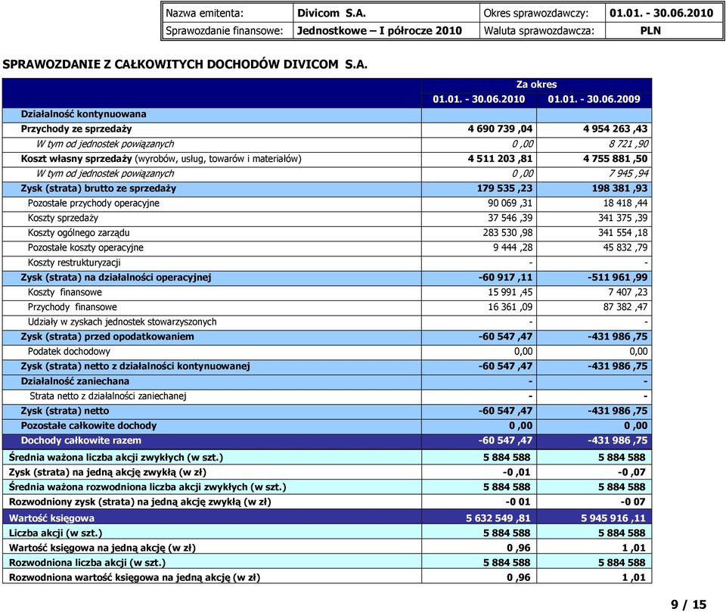
Task: Click the value '-60 917 ,11'
Action: [x=505, y=277]
